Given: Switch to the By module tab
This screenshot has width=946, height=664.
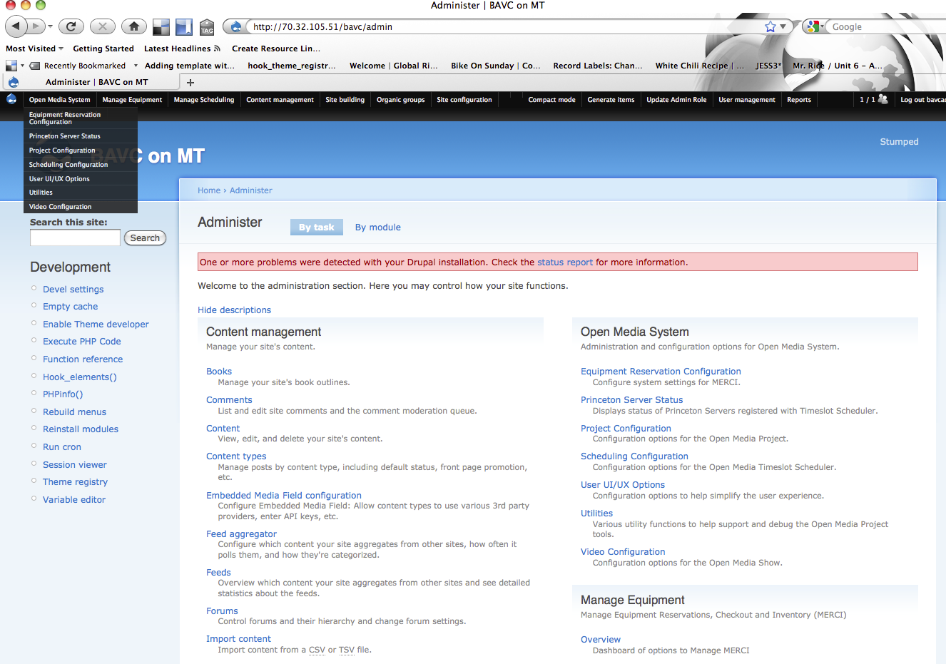Looking at the screenshot, I should click(x=378, y=227).
